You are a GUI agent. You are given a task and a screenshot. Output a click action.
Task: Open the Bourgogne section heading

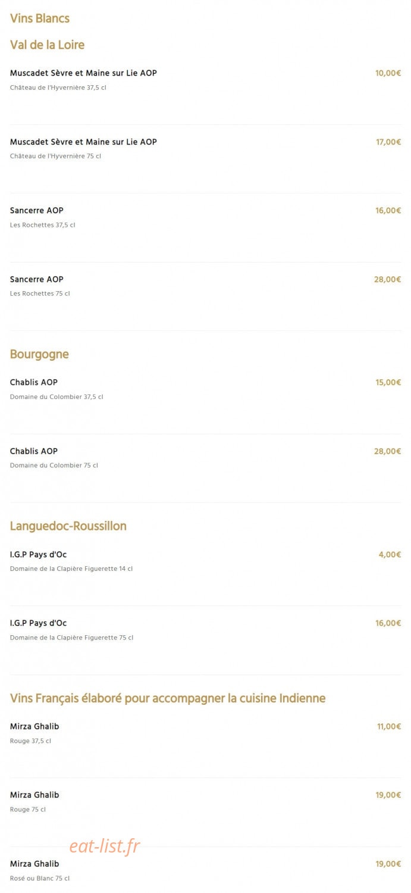pos(39,354)
